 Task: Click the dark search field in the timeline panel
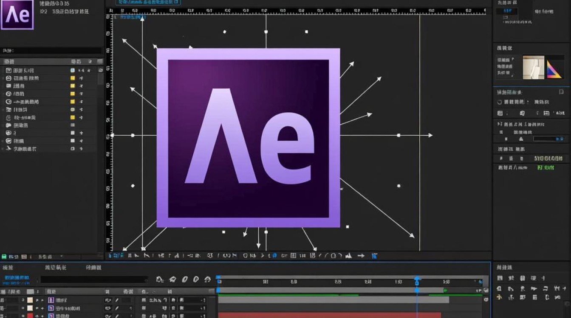coord(94,279)
